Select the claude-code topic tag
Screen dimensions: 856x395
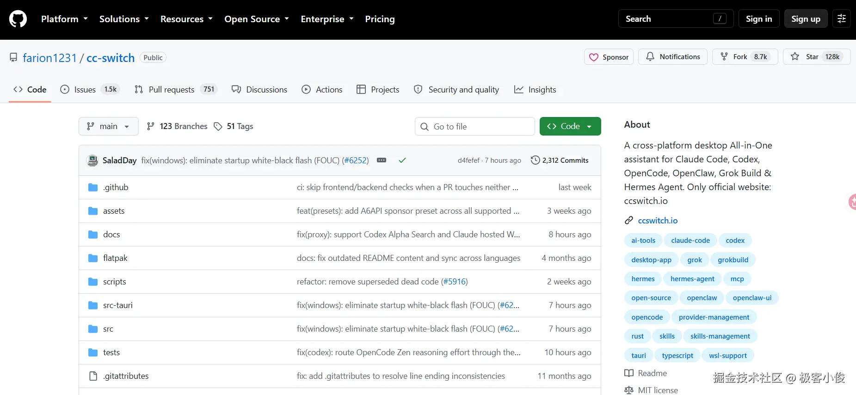(690, 241)
